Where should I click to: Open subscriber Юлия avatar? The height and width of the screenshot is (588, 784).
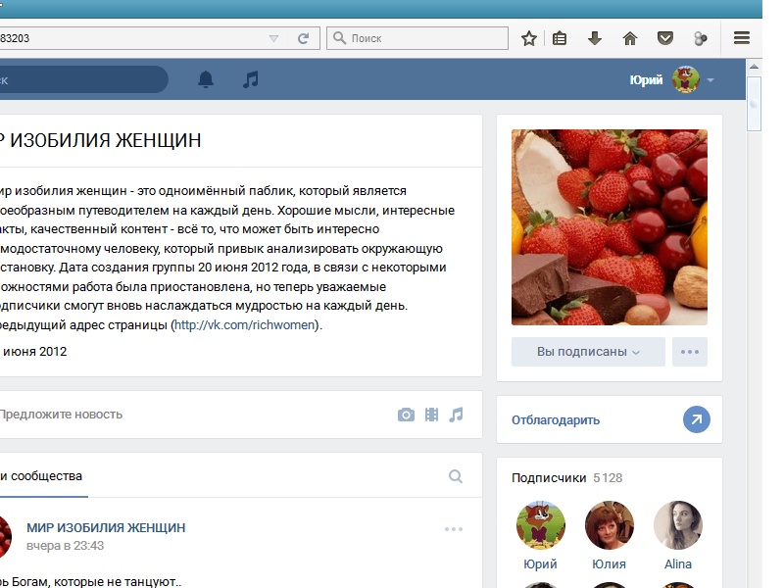(609, 525)
